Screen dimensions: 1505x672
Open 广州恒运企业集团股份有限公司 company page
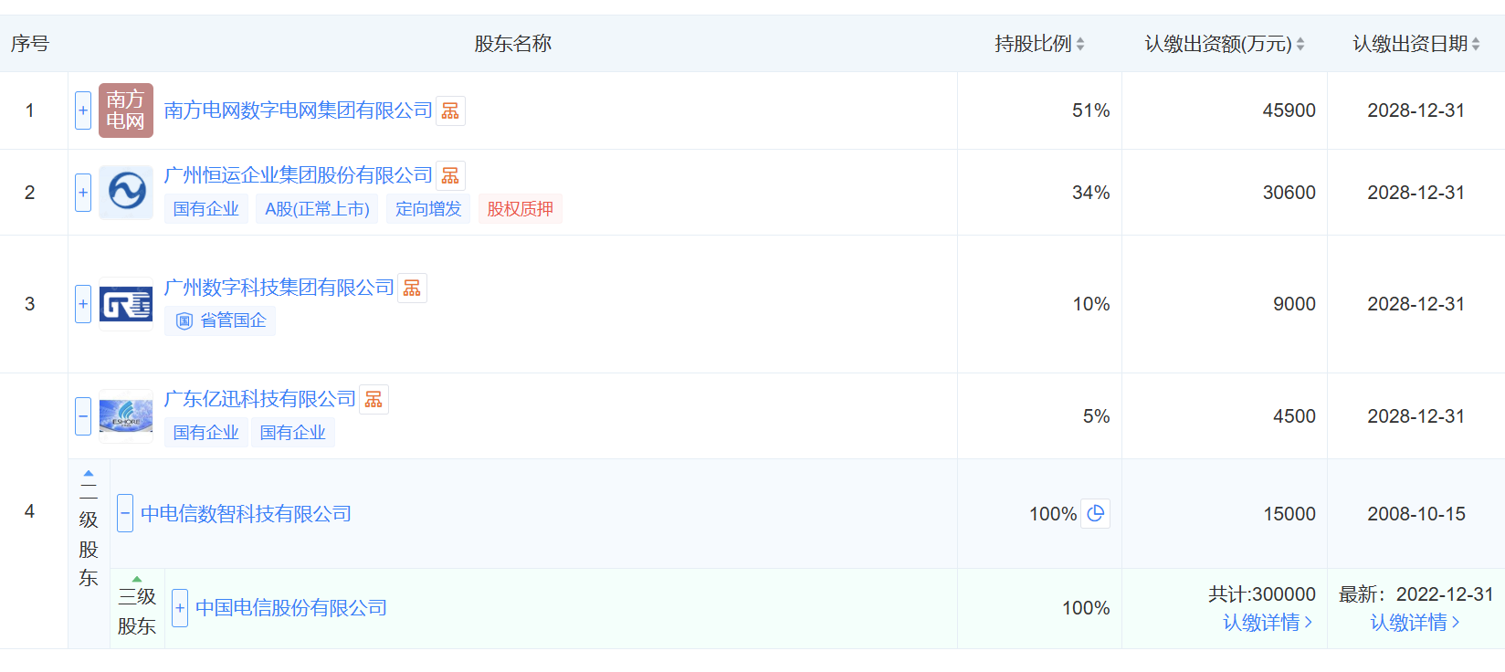[x=299, y=175]
